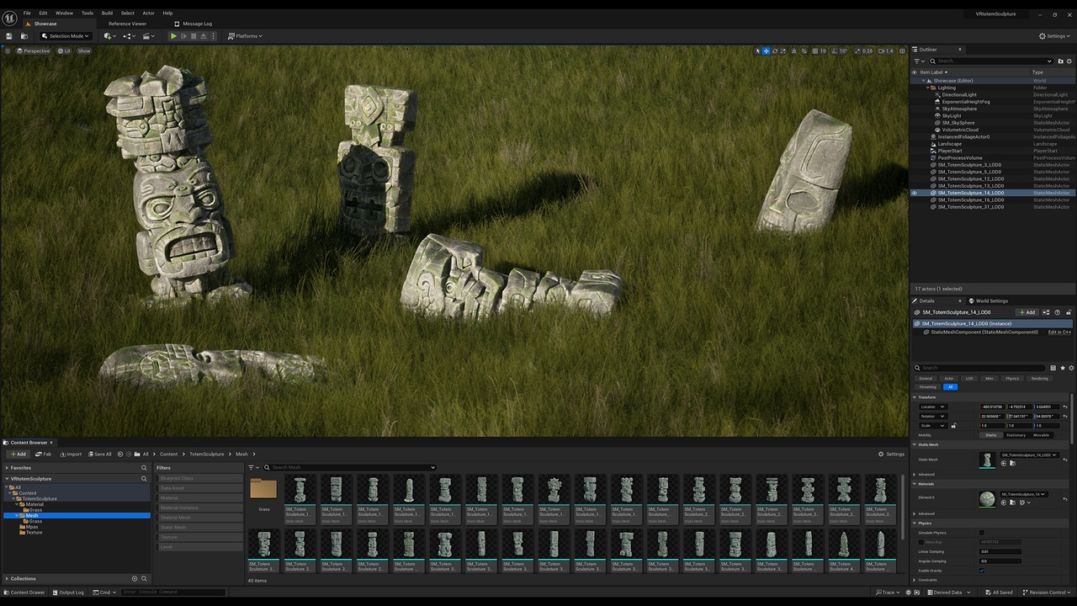Collapse the Lighting folder in Outliner
The width and height of the screenshot is (1077, 606).
tap(928, 88)
